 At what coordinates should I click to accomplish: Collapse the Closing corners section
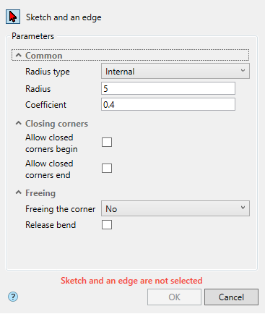coord(19,123)
